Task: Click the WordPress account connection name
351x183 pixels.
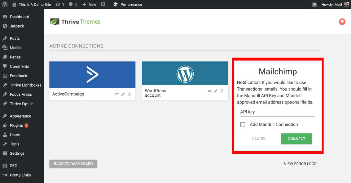Action: 155,93
